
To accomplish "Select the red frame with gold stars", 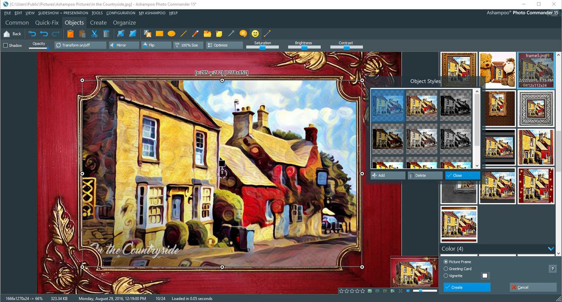I will (x=536, y=186).
